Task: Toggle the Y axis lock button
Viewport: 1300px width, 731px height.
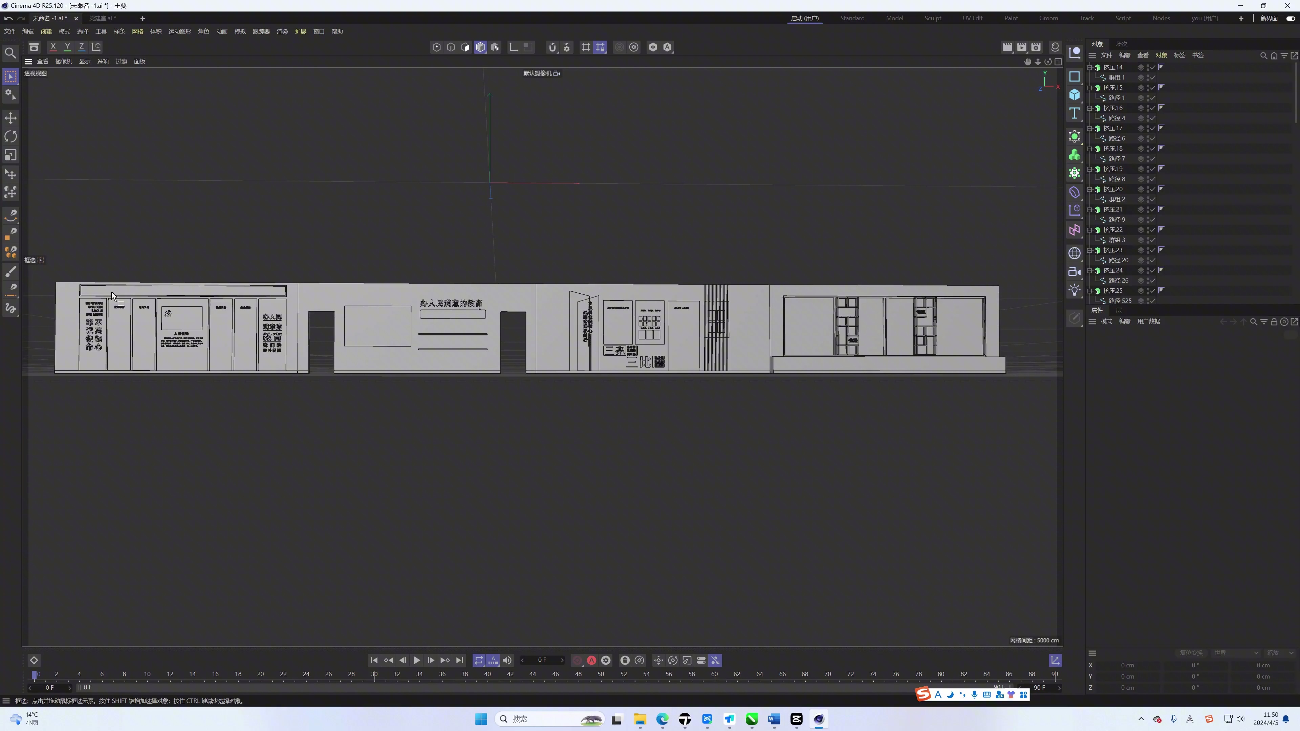Action: tap(67, 46)
